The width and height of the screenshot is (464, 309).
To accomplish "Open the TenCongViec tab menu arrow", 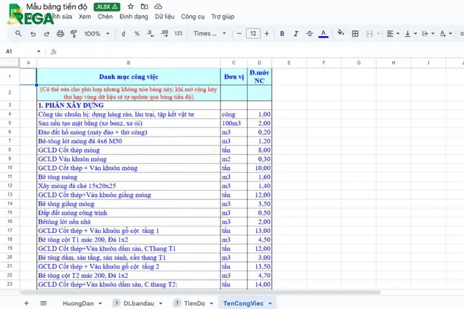I will point(270,304).
